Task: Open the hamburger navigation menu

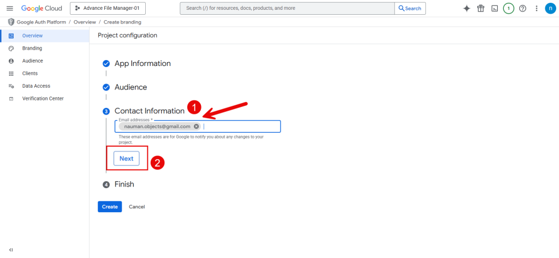Action: coord(9,9)
